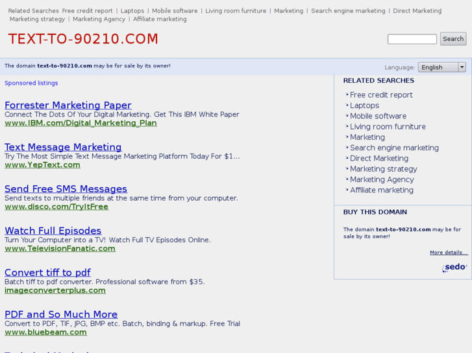The image size is (472, 353).
Task: Select Marketing strategy in sidebar
Action: [x=384, y=169]
